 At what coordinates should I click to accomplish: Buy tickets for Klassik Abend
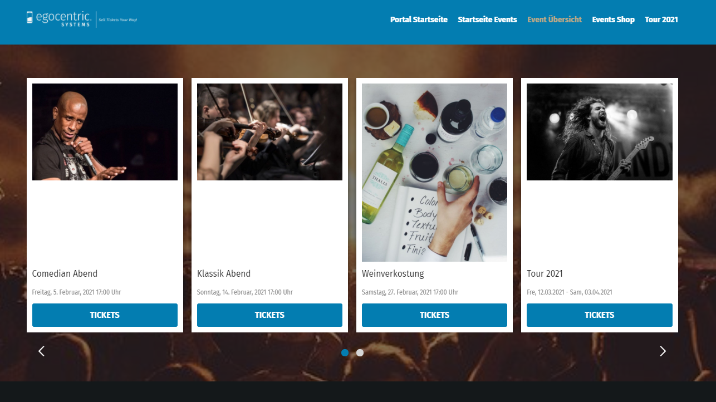(269, 315)
